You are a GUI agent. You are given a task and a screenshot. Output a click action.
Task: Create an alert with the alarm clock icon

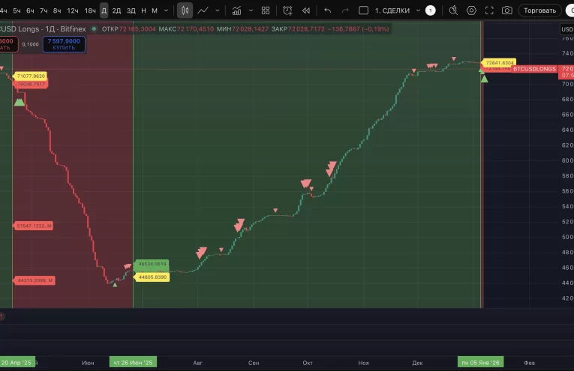coord(287,10)
